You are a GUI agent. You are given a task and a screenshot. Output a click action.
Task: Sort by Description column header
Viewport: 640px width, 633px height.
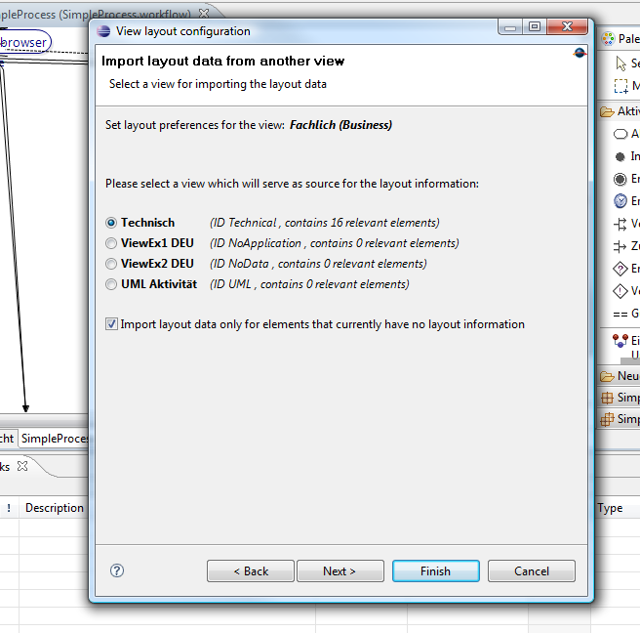[x=55, y=508]
